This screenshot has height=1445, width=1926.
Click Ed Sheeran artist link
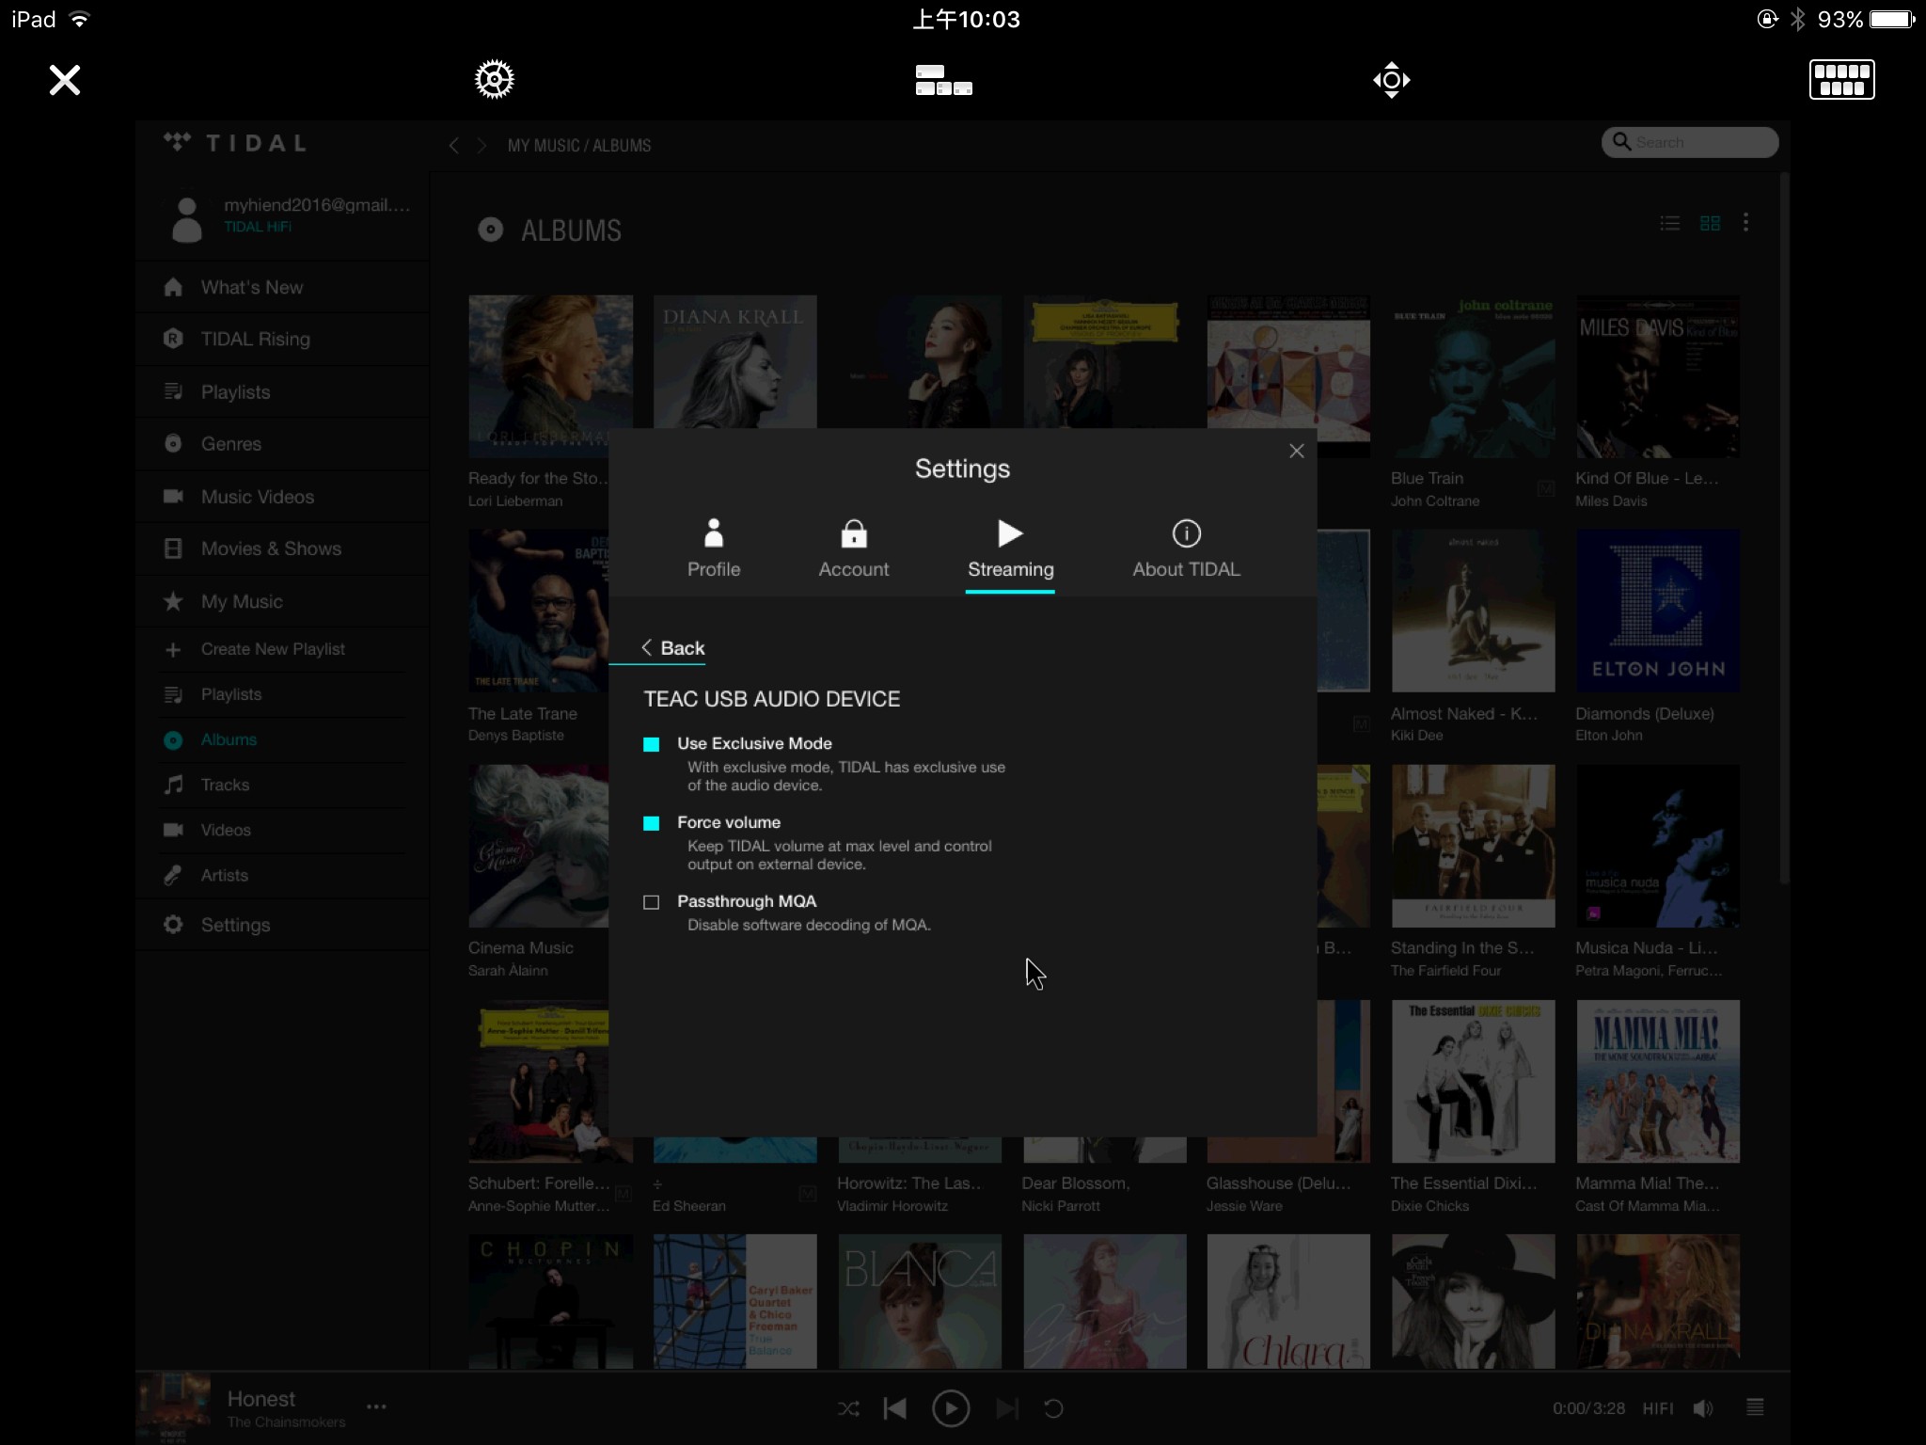point(689,1206)
